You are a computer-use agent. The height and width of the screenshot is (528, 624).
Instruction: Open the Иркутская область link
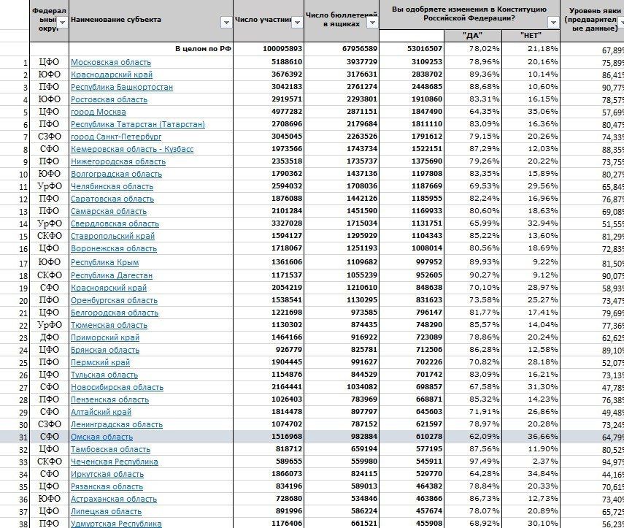tap(107, 474)
